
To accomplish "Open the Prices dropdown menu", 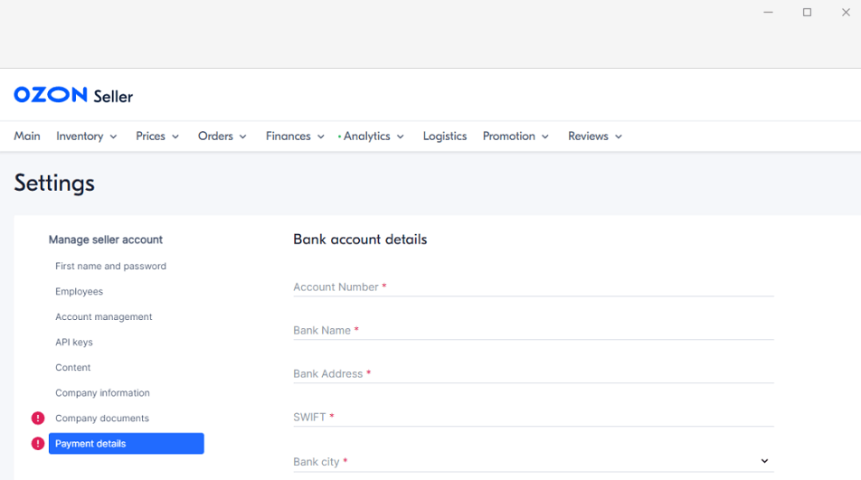I will point(157,136).
